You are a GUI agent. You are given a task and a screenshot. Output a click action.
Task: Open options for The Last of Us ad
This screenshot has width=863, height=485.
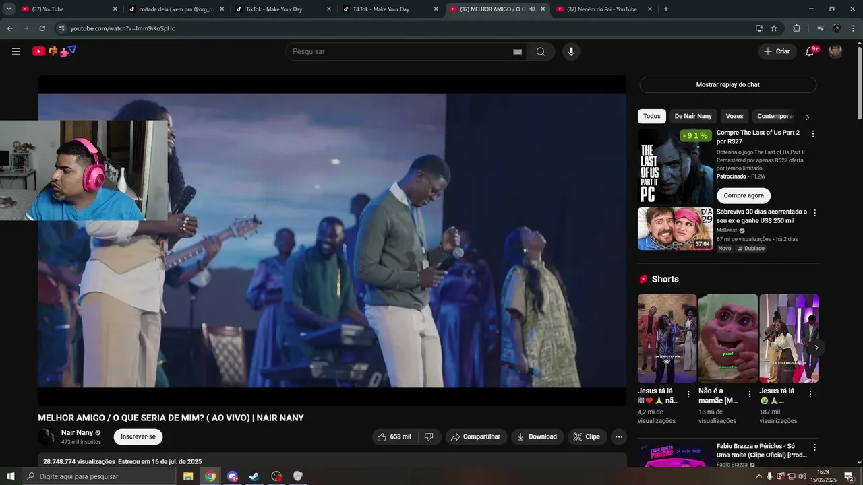[813, 134]
